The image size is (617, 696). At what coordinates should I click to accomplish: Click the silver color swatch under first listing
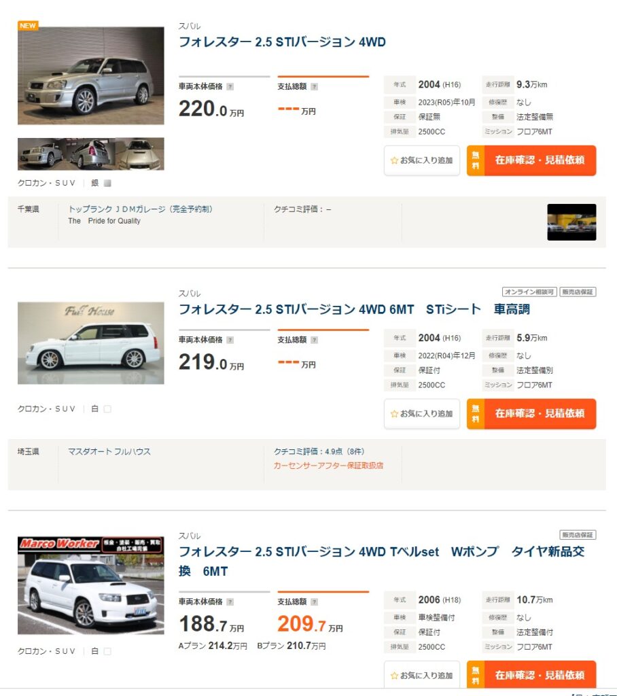click(107, 183)
